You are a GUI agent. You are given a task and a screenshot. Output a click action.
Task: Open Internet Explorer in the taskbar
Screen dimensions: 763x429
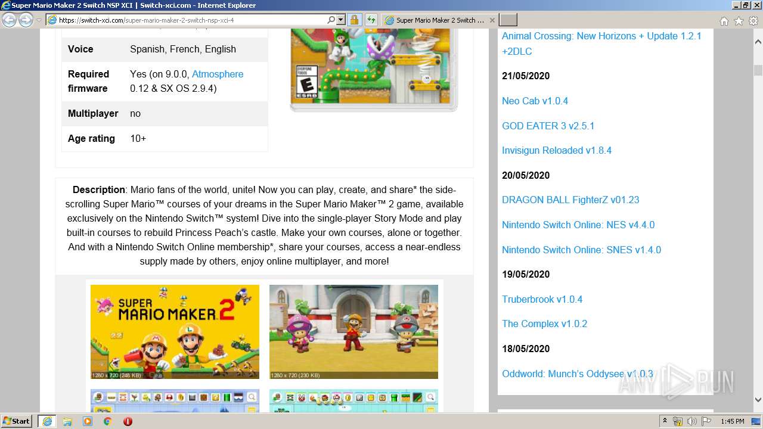46,421
